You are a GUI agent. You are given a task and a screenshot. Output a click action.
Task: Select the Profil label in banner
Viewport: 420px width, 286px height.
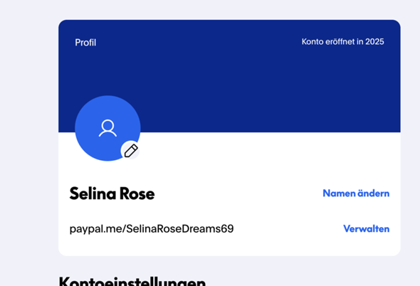85,43
